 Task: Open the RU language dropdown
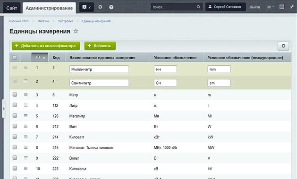coord(270,7)
